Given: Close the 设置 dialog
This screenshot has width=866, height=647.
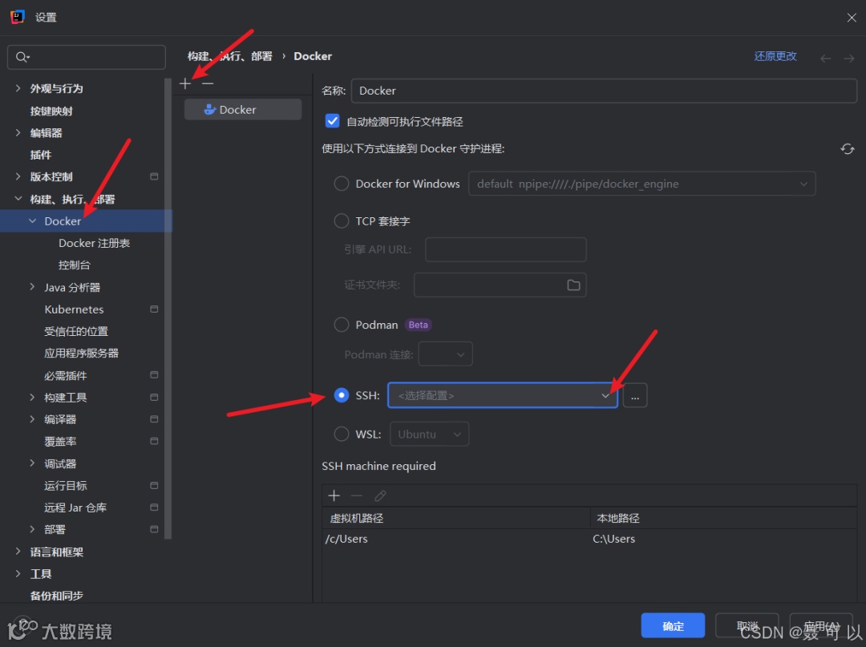Looking at the screenshot, I should (851, 18).
